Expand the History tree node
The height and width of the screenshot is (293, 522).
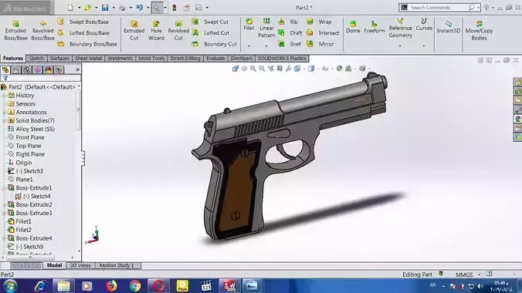[4, 96]
